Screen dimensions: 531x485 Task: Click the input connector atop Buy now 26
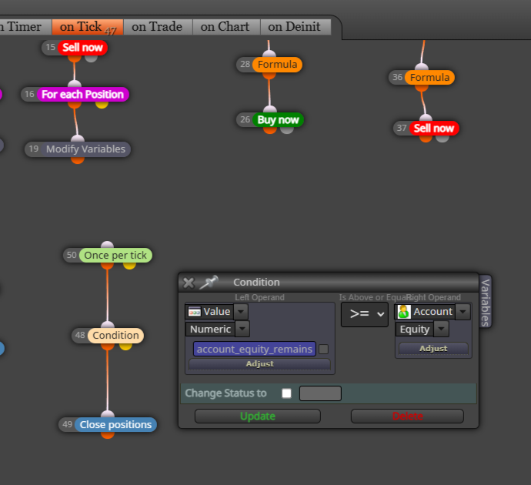(x=270, y=110)
